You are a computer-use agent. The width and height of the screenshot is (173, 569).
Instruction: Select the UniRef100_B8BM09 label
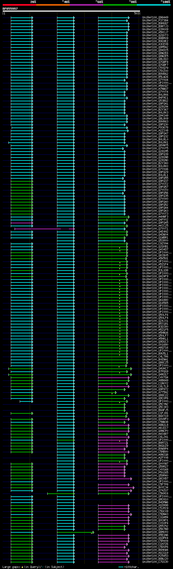coord(155,38)
